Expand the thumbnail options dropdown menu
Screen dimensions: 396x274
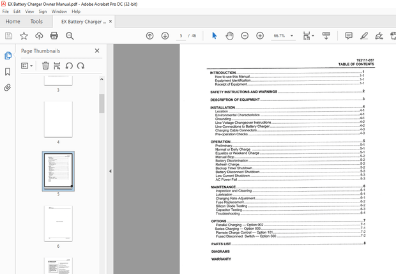pos(28,65)
